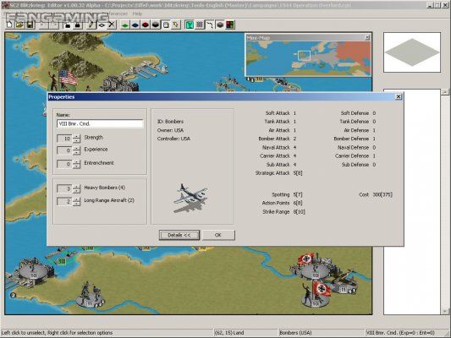The width and height of the screenshot is (451, 338).
Task: Click the unit Name input field
Action: point(100,123)
